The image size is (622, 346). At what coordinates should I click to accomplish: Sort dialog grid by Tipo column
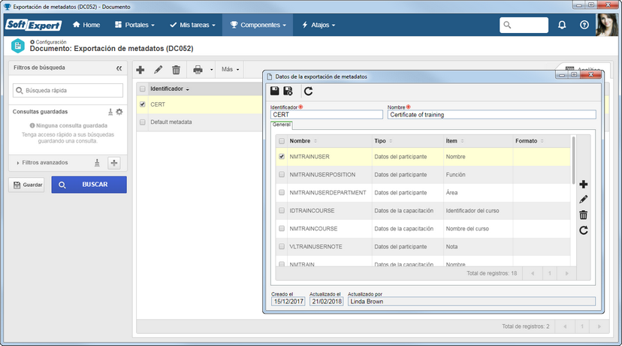tap(383, 140)
